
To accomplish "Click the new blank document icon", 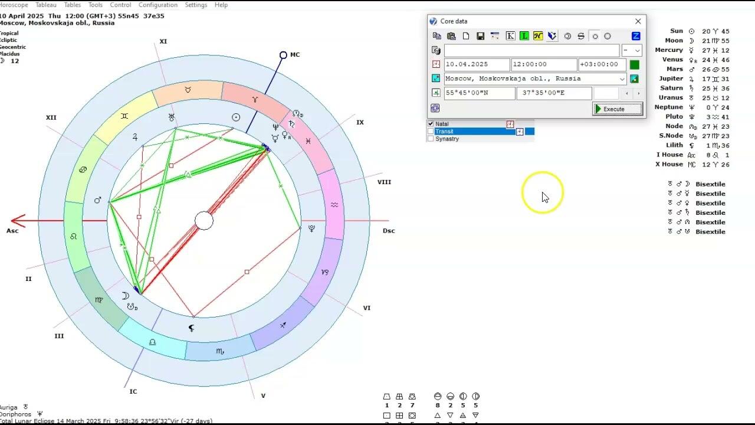I will point(466,36).
